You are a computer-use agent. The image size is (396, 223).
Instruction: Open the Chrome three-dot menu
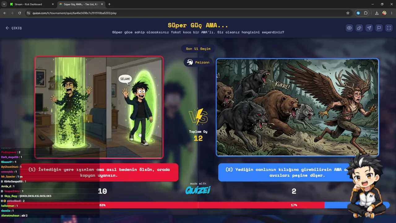392,13
